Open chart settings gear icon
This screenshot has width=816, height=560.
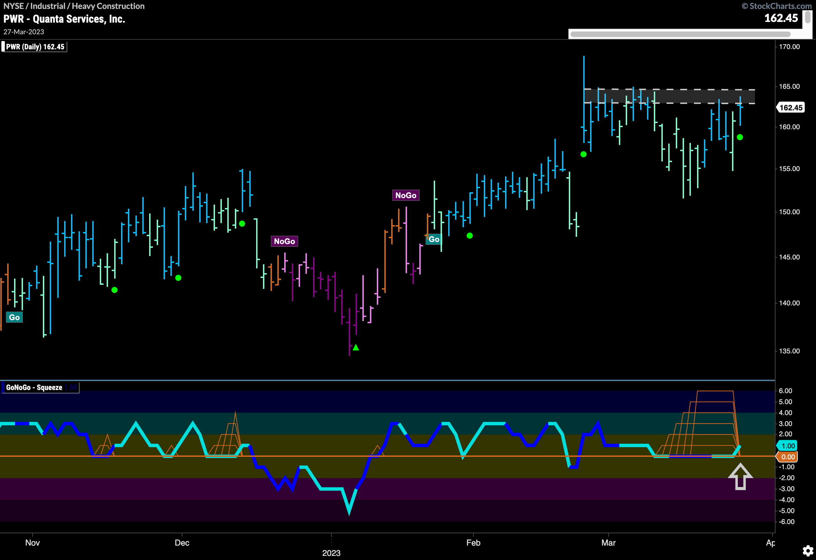(808, 551)
